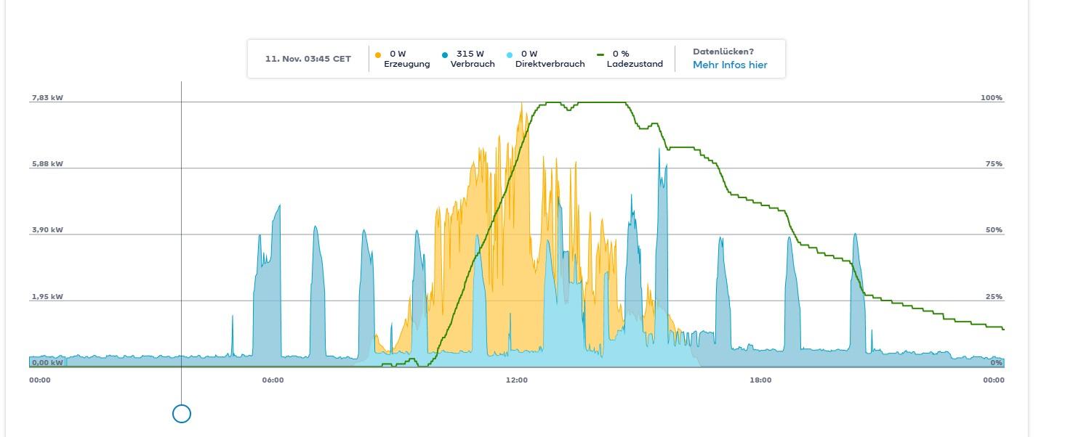1065x437 pixels.
Task: Click the 100% charge axis label
Action: [x=992, y=97]
